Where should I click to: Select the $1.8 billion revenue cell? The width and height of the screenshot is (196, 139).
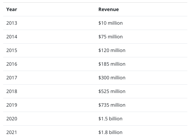[x=110, y=132]
